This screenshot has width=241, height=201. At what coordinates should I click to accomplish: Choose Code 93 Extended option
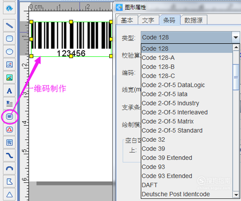(187, 176)
